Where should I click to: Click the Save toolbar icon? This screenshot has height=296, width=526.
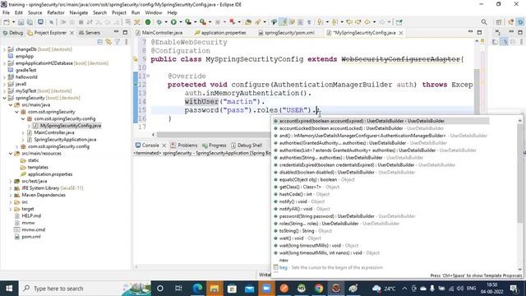21,22
